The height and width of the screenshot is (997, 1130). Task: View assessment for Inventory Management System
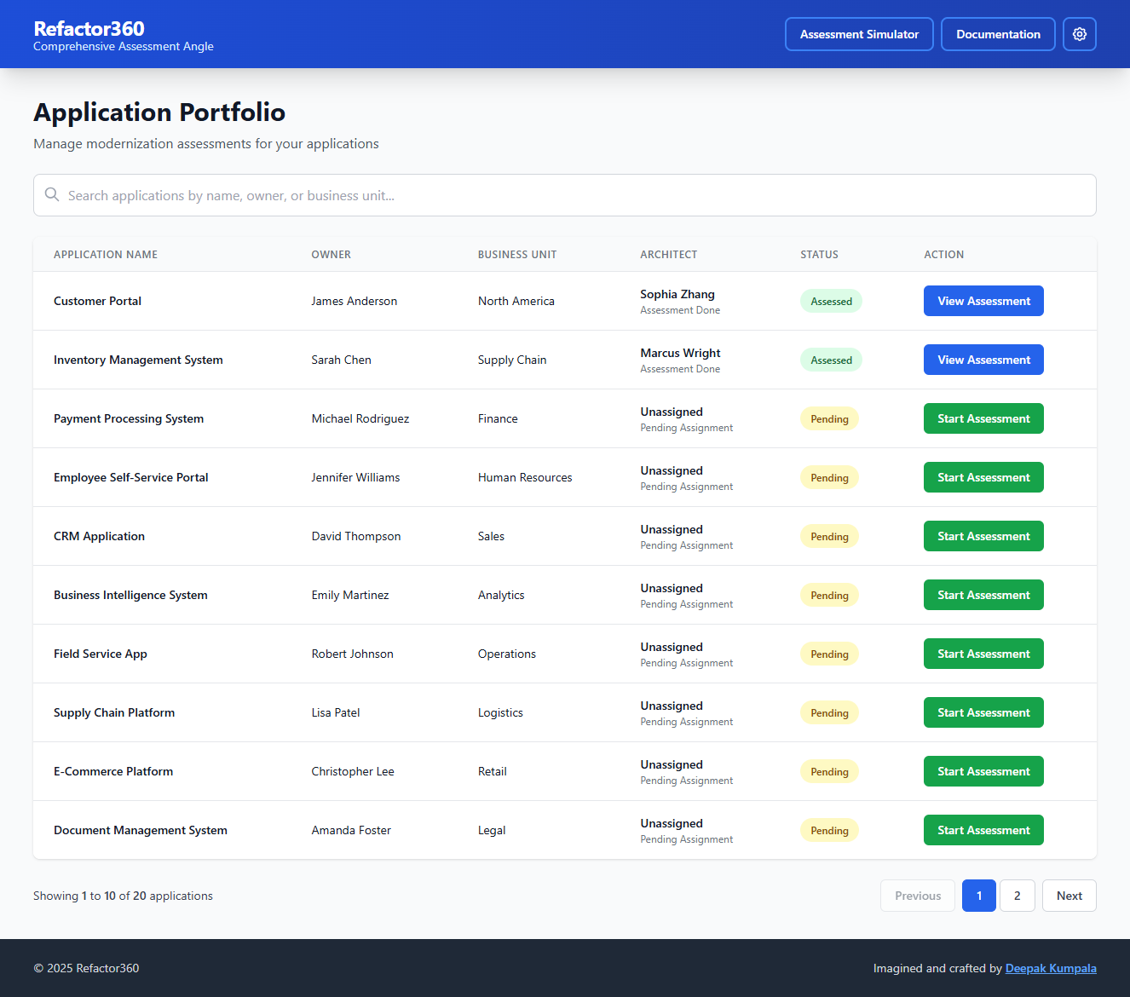pyautogui.click(x=983, y=360)
